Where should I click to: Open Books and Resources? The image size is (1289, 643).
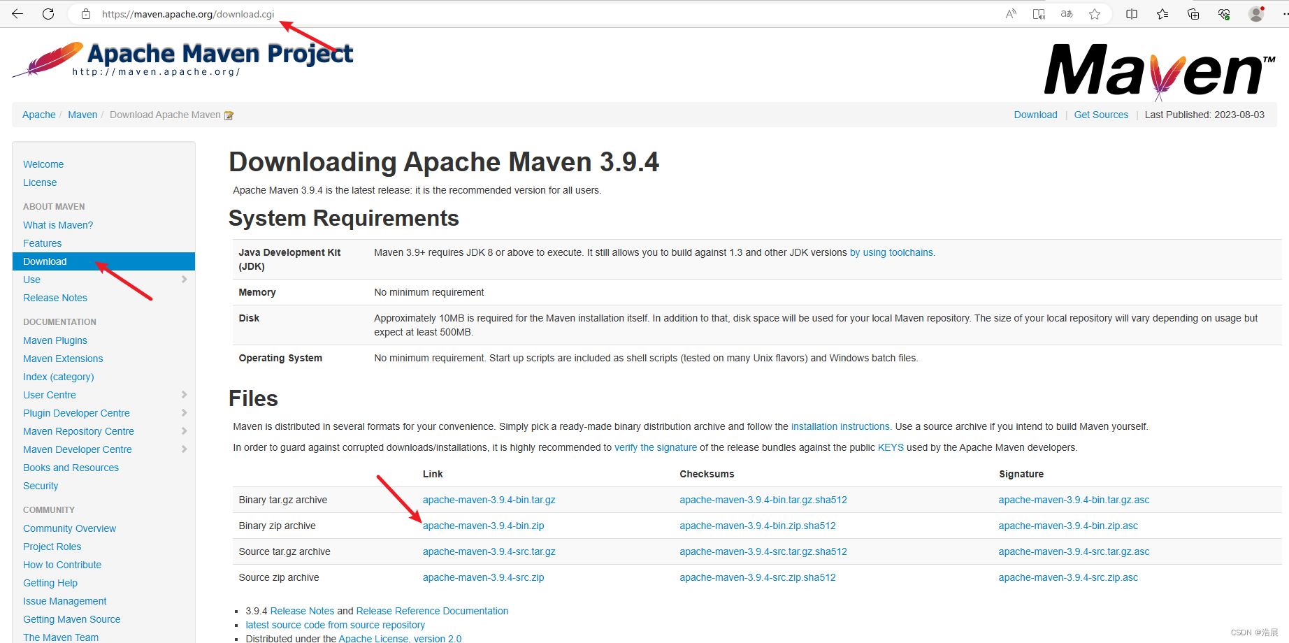[x=71, y=468]
